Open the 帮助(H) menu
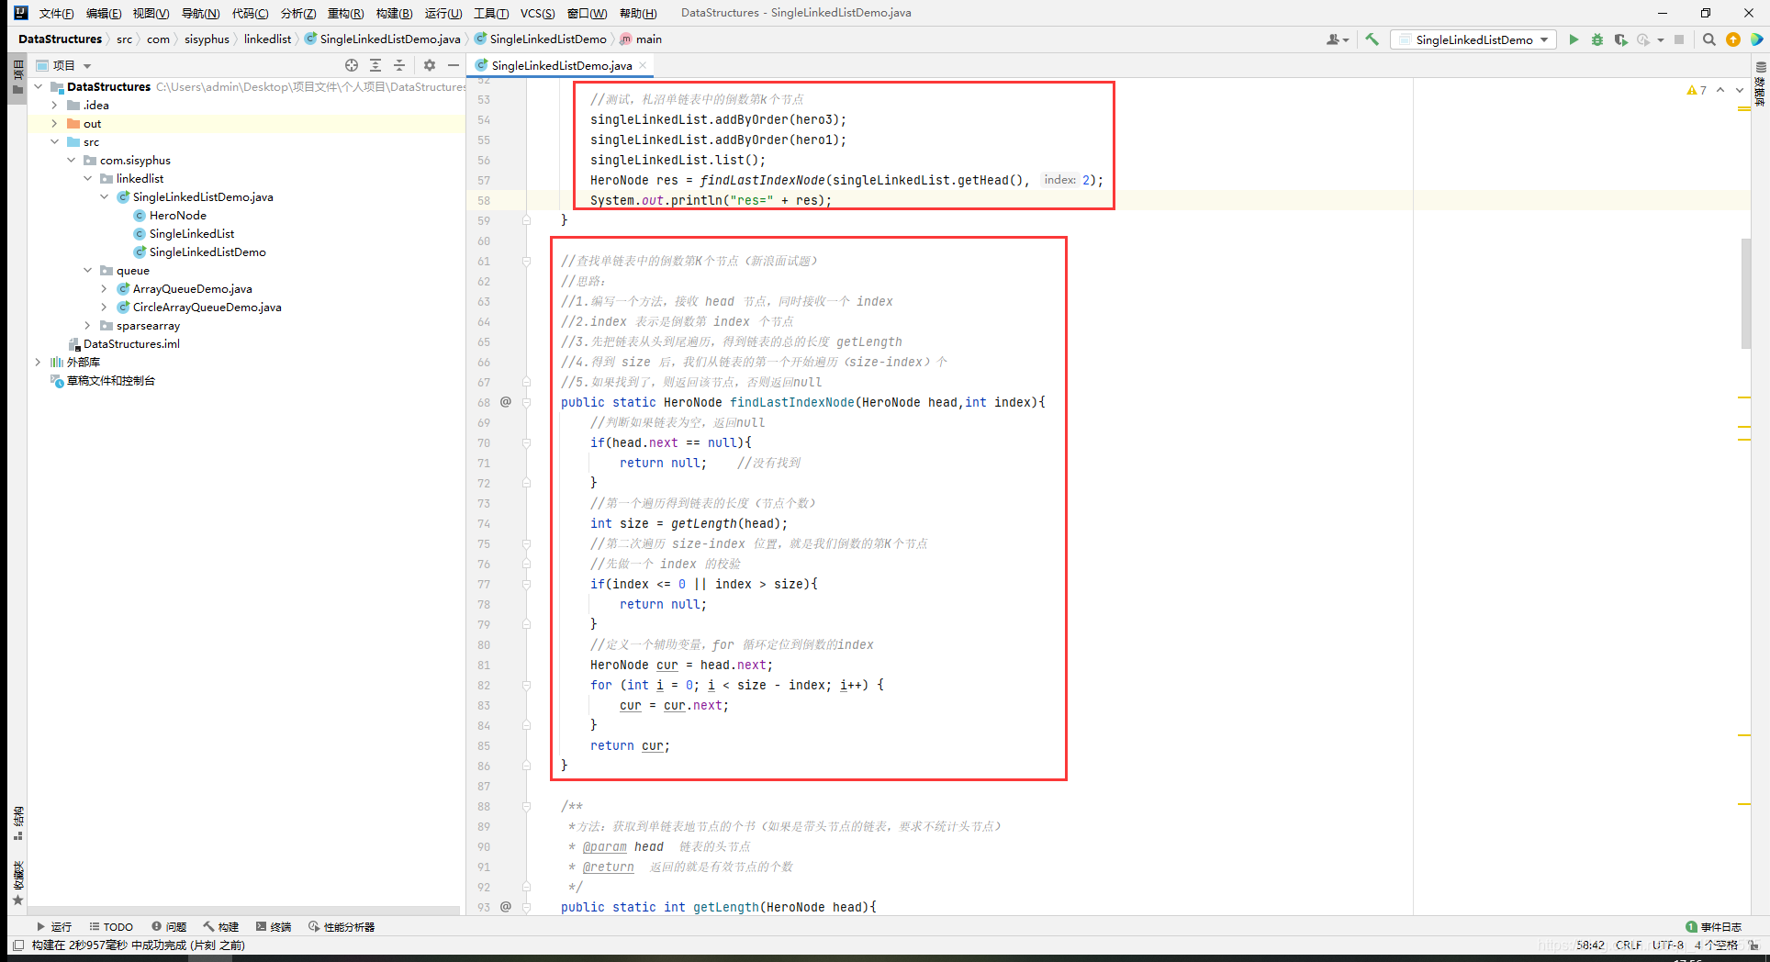 coord(638,13)
